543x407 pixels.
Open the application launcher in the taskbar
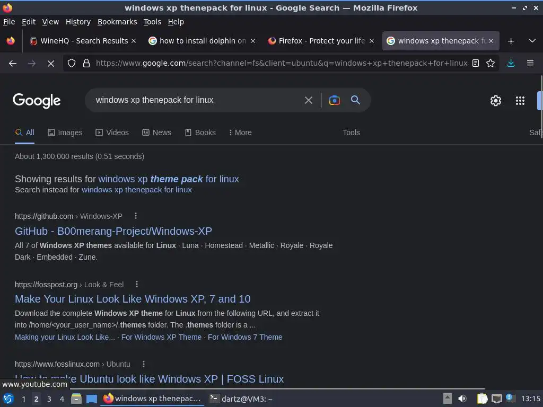(x=8, y=399)
